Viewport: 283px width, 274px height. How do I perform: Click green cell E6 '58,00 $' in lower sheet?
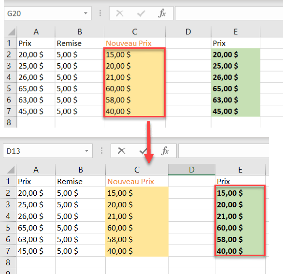(240, 239)
